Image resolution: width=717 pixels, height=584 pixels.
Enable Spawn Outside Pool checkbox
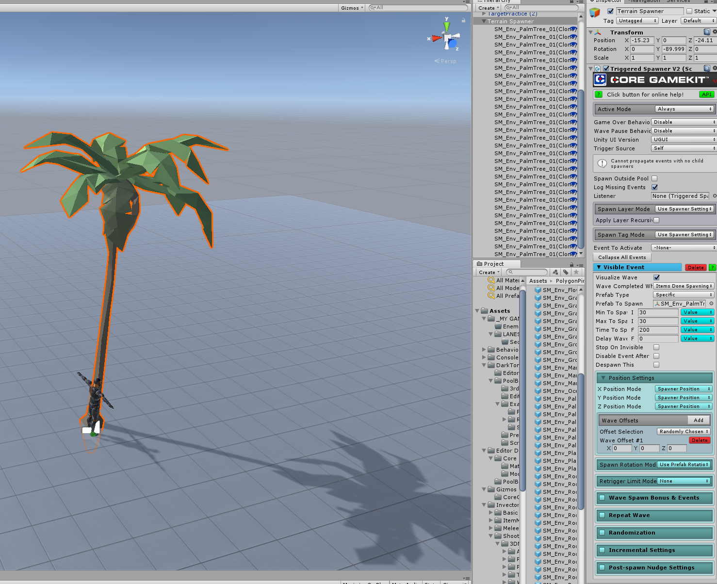[x=654, y=178]
